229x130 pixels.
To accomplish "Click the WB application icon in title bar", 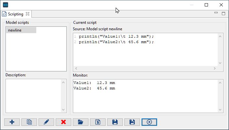I will pyautogui.click(x=6, y=5).
